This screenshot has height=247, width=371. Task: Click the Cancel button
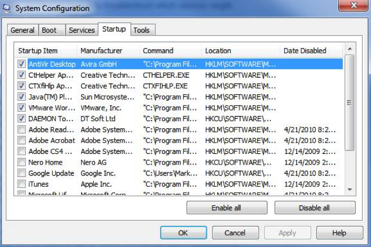point(235,233)
